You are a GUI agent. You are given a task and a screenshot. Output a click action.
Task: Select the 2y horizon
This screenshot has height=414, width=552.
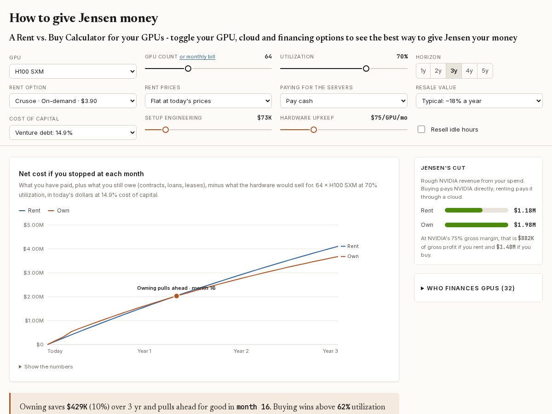[438, 71]
